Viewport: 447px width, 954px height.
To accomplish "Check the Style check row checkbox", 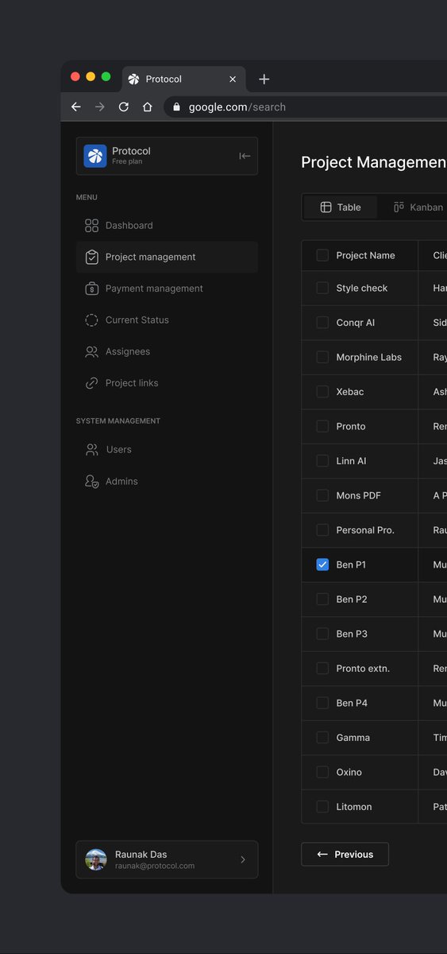I will [322, 288].
